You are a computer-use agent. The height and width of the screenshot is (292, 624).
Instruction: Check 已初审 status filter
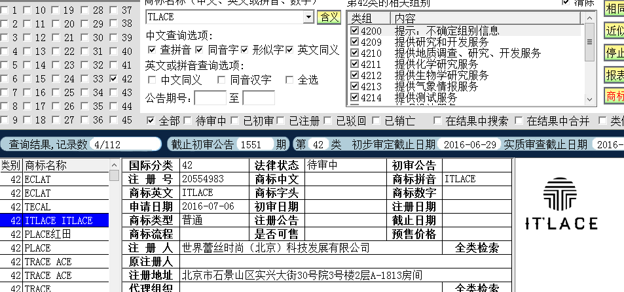[x=235, y=121]
